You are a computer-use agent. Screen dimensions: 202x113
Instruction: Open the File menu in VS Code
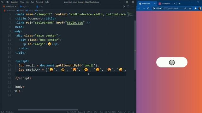[x=2, y=2]
